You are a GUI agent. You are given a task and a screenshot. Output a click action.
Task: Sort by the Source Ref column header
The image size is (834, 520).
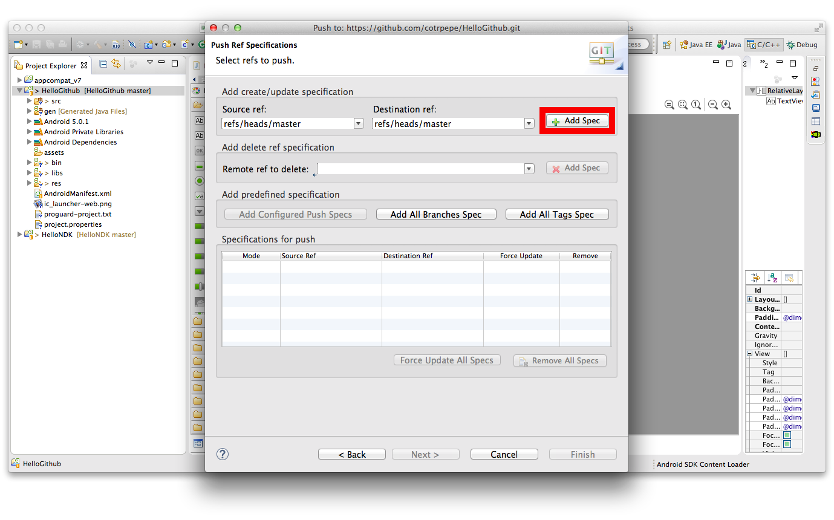point(331,256)
